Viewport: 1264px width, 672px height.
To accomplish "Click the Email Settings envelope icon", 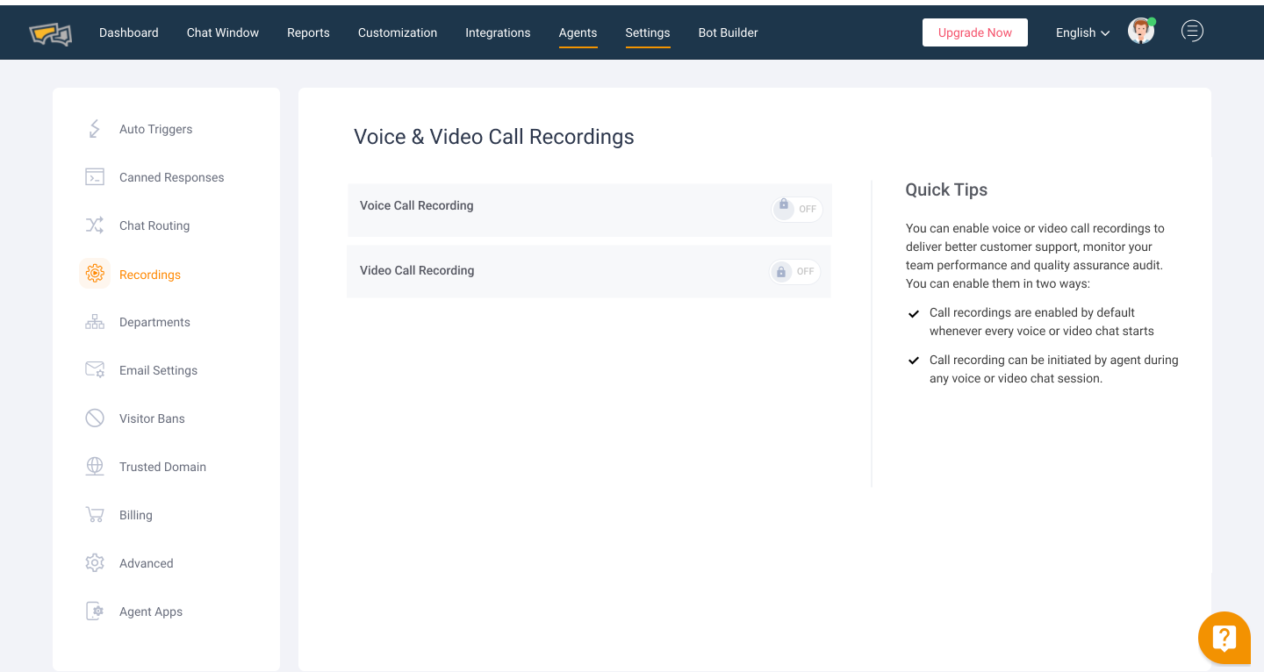I will pyautogui.click(x=95, y=369).
